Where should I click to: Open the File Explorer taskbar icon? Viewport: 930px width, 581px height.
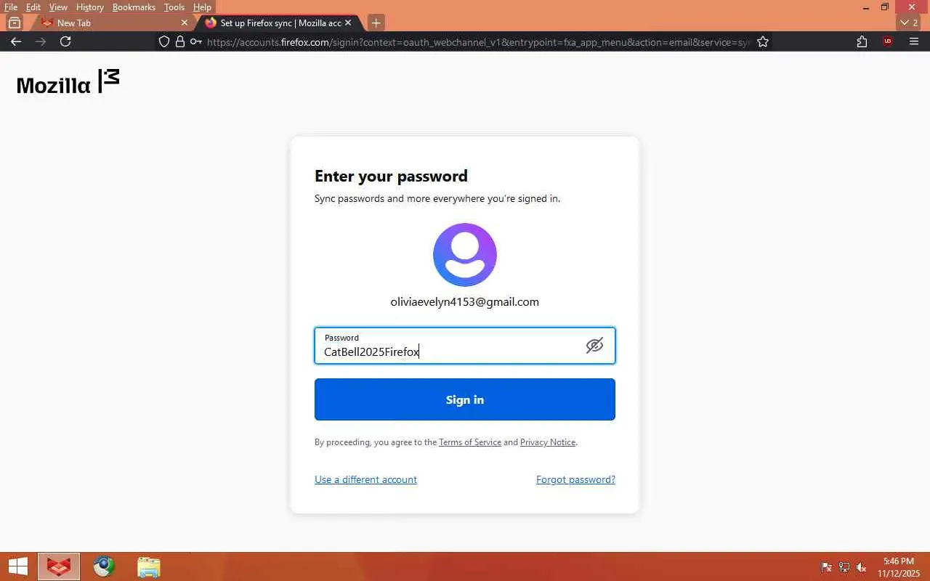point(149,566)
